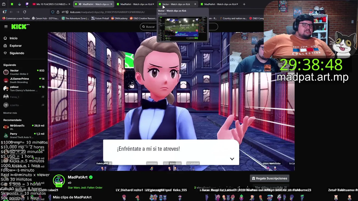Open JLGamerPrime's channel in followed list

tap(24, 80)
